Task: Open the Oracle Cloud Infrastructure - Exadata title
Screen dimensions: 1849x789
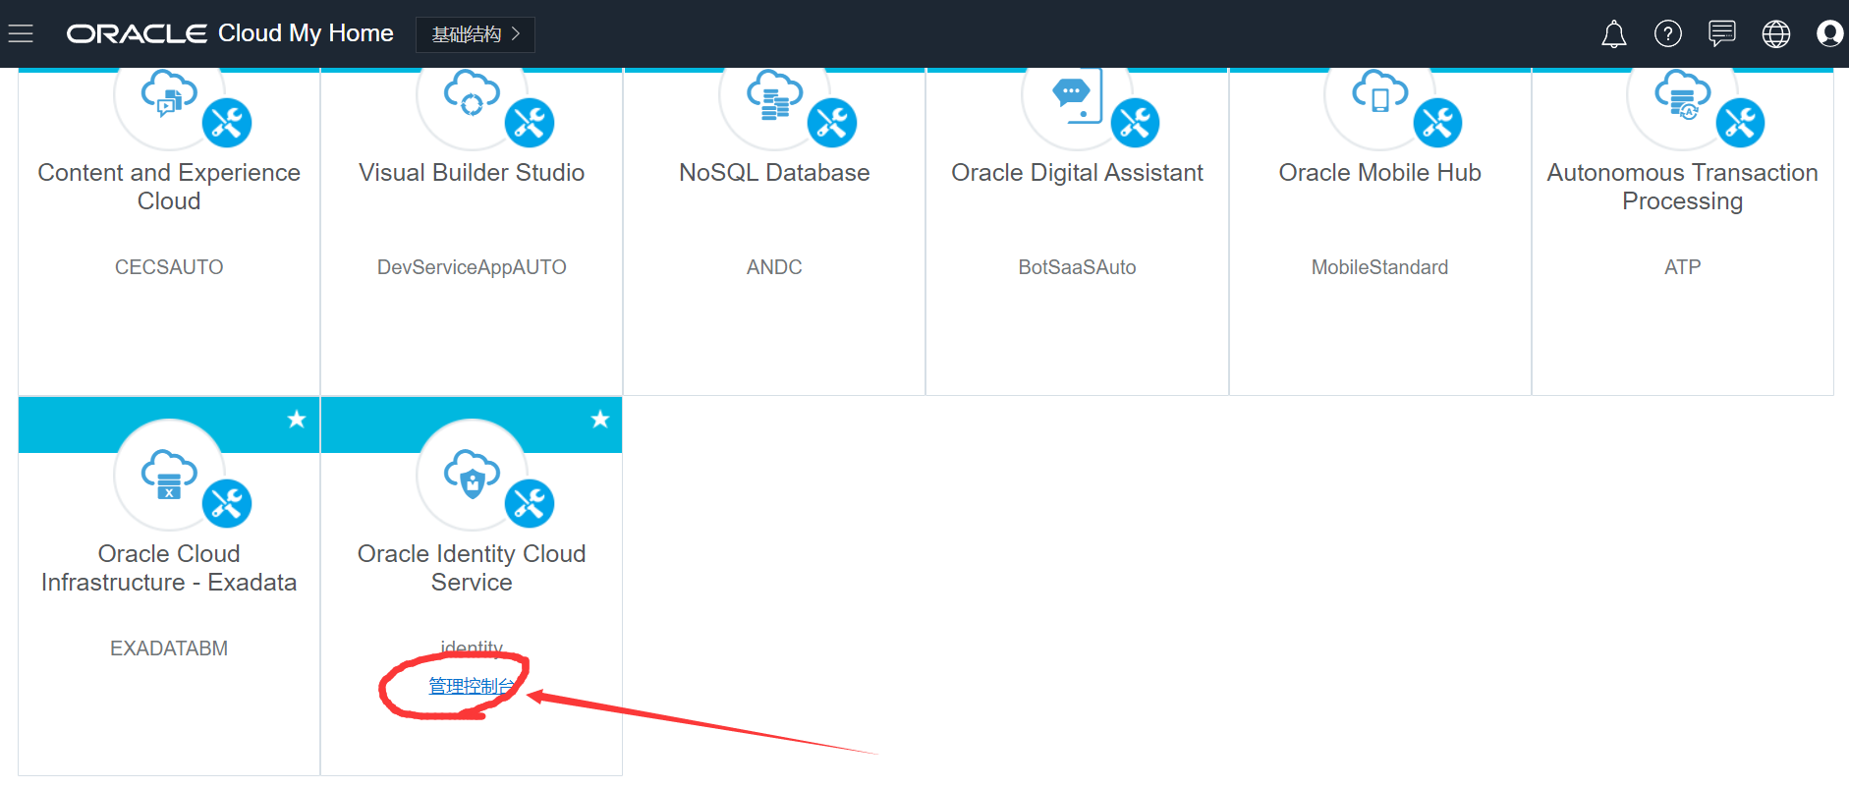Action: tap(169, 568)
